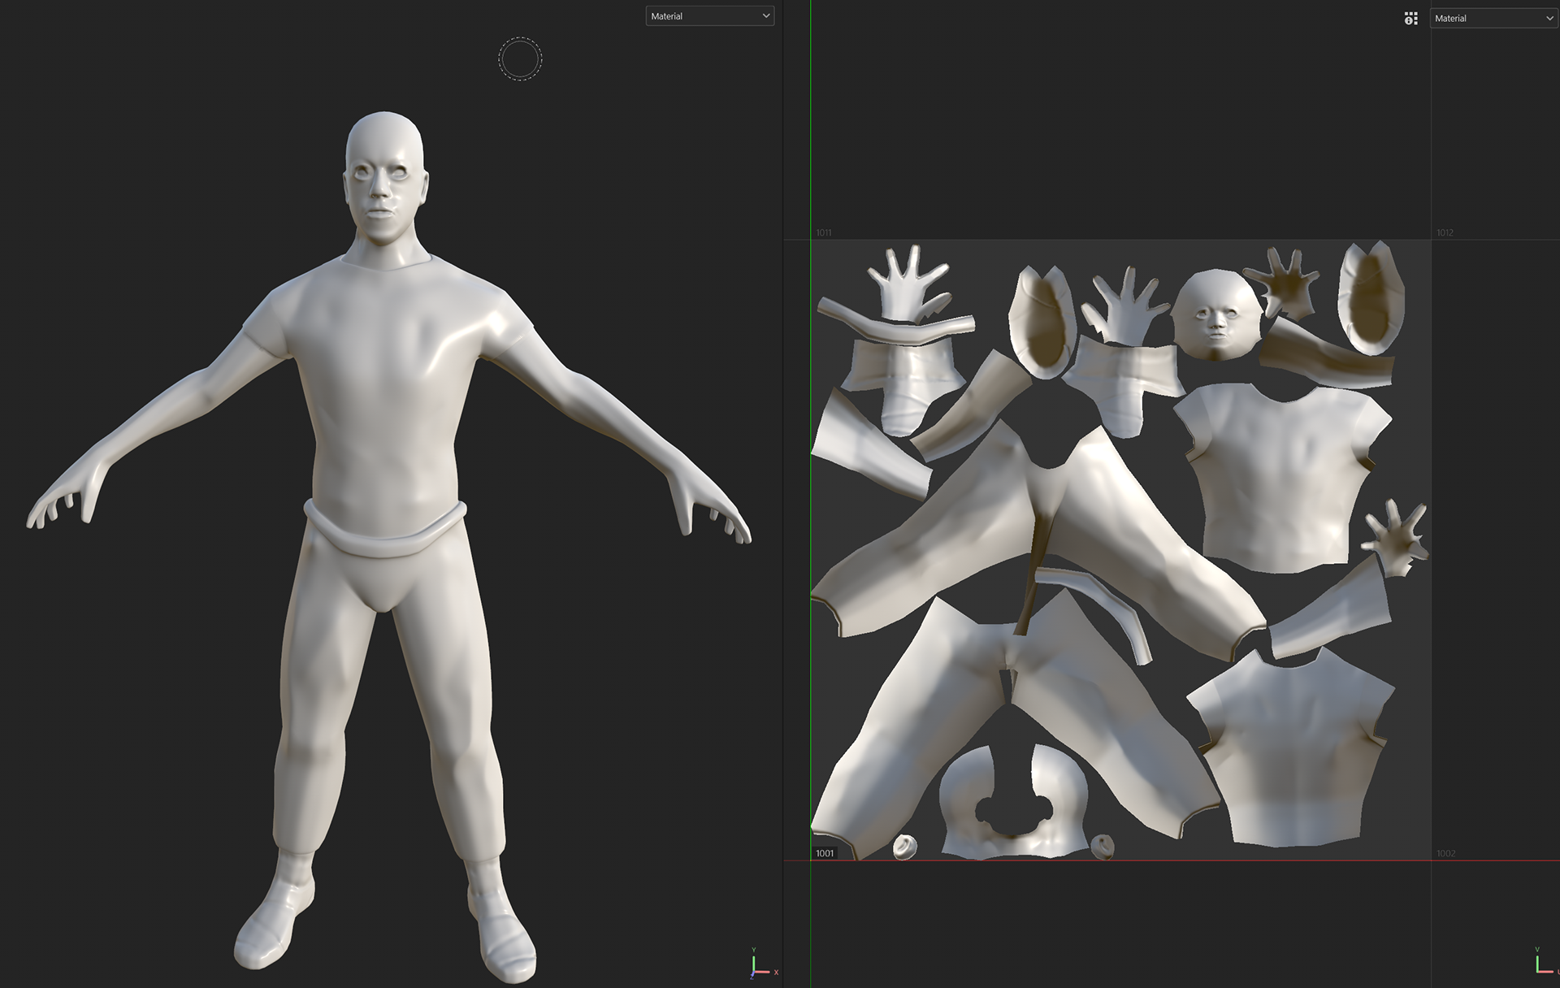Click the right small eyeball UV island

click(1103, 846)
